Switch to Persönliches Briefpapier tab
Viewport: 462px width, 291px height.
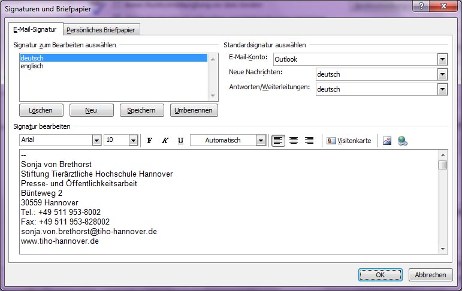pos(101,30)
